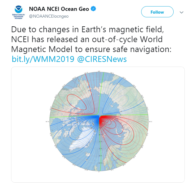
Task: Click the blue verified badge icon
Action: tap(93, 9)
